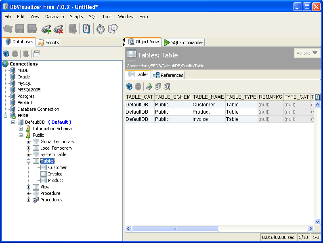Expand the View node
This screenshot has width=323, height=243.
pyautogui.click(x=28, y=187)
